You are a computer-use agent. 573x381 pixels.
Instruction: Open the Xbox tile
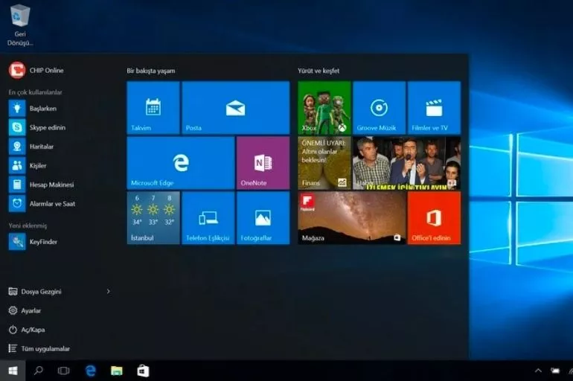(x=324, y=108)
